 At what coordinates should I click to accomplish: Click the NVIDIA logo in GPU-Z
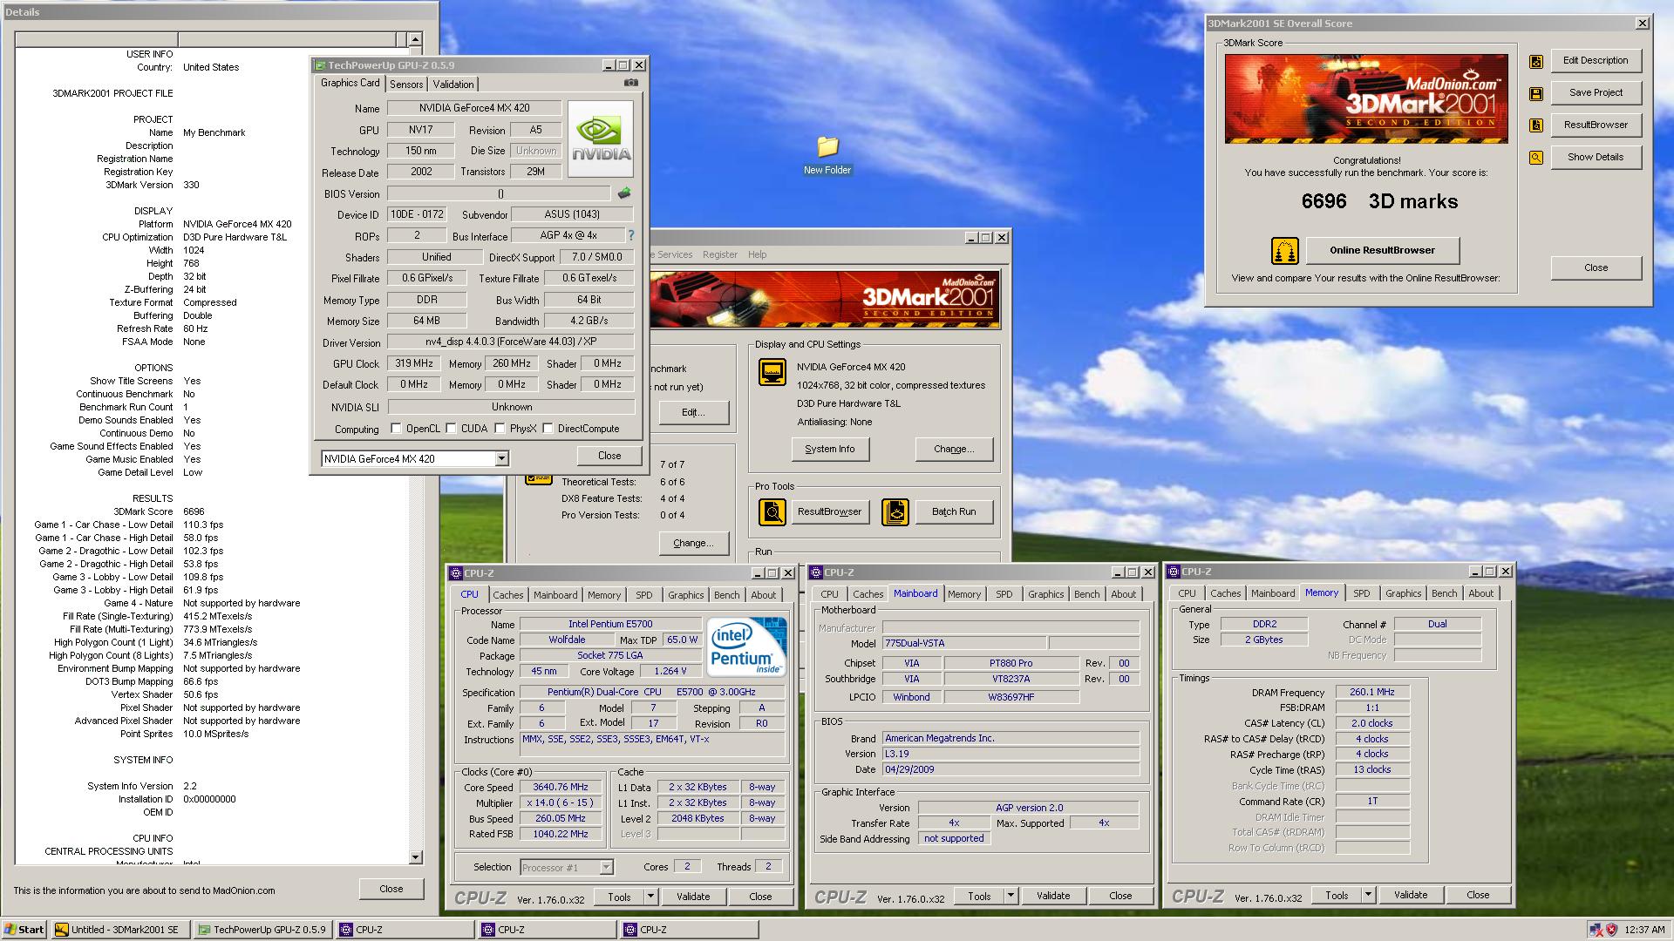[x=601, y=139]
